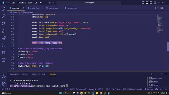Click the code minimap
Image resolution: width=169 pixels, height=95 pixels.
pos(161,23)
